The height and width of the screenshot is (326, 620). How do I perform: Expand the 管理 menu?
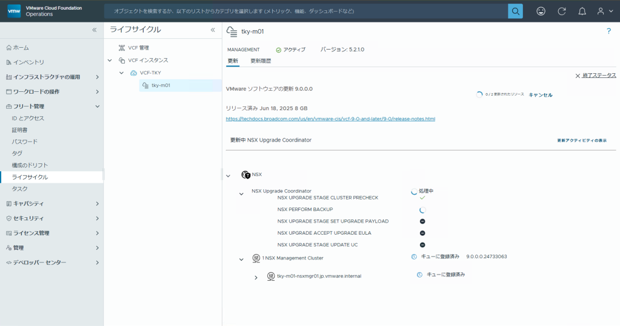97,248
